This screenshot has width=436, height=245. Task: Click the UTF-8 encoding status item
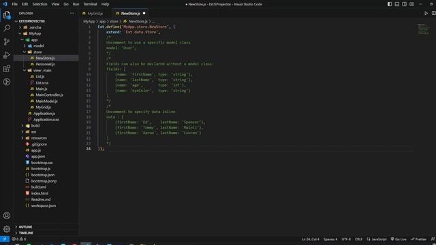coord(346,239)
